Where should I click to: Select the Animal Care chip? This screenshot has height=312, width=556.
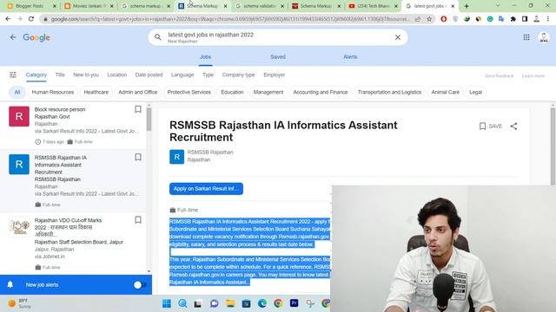pyautogui.click(x=446, y=92)
